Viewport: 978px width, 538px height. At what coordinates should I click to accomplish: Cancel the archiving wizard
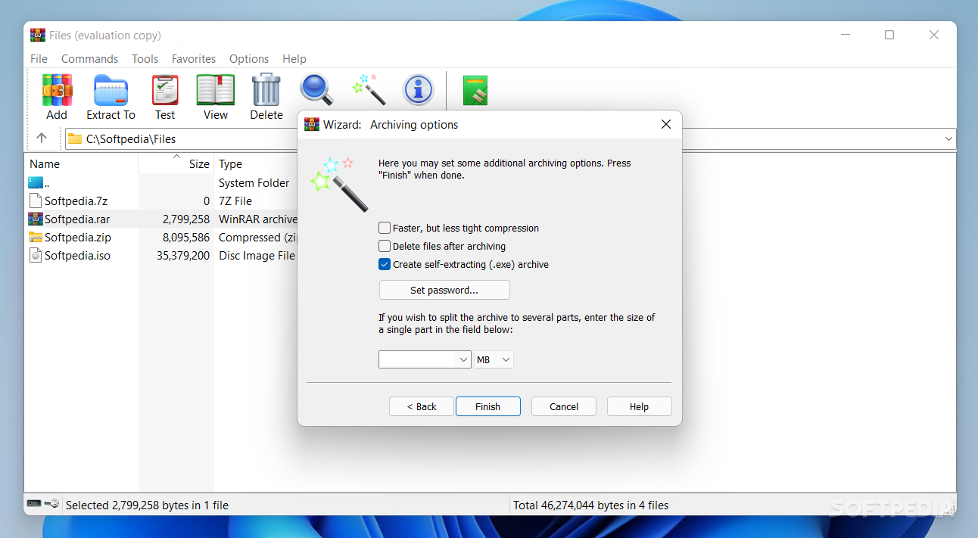click(564, 406)
